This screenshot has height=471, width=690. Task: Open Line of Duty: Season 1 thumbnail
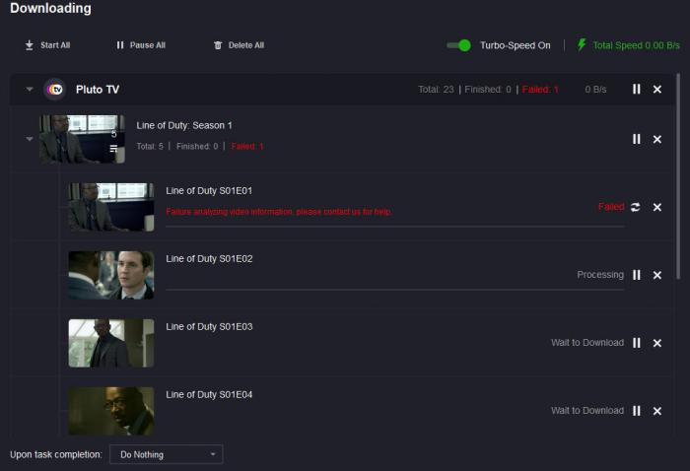[x=82, y=139]
